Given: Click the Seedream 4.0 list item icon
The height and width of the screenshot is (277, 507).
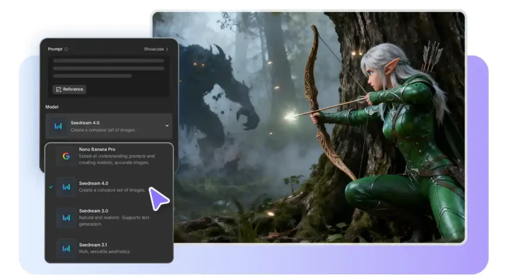Looking at the screenshot, I should point(66,187).
